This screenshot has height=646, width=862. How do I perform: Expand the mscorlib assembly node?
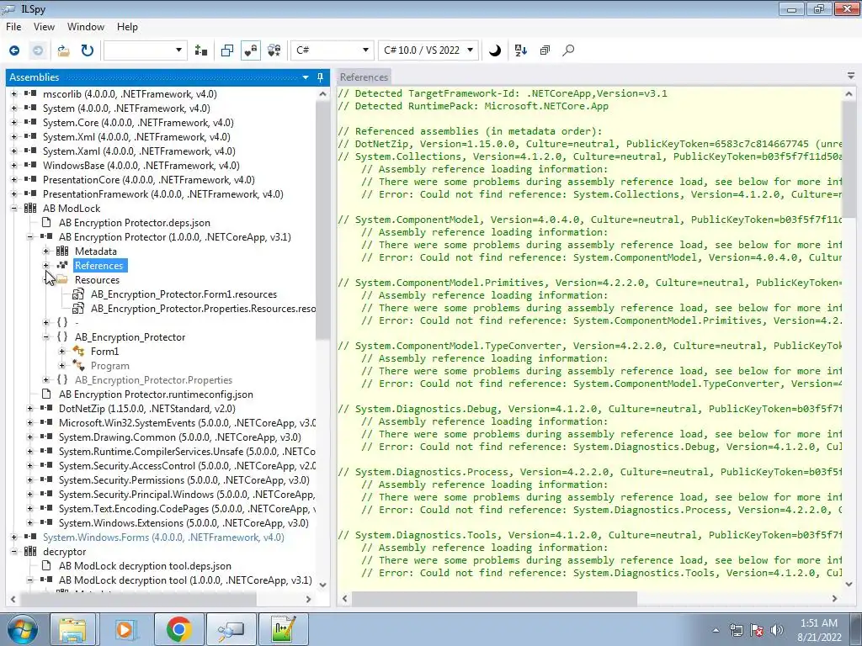(x=13, y=94)
